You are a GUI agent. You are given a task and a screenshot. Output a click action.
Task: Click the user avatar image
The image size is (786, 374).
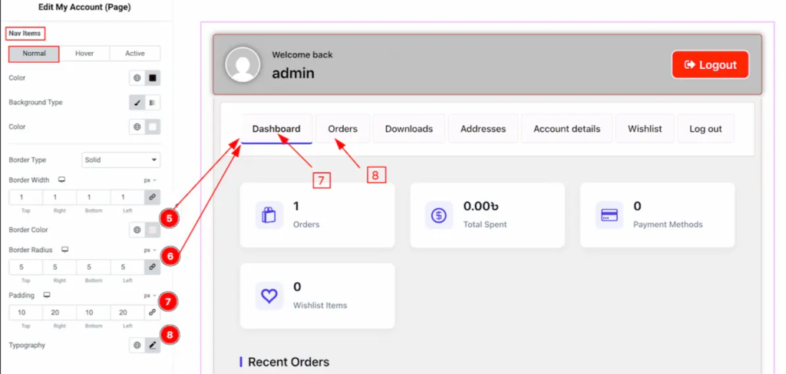pos(243,64)
